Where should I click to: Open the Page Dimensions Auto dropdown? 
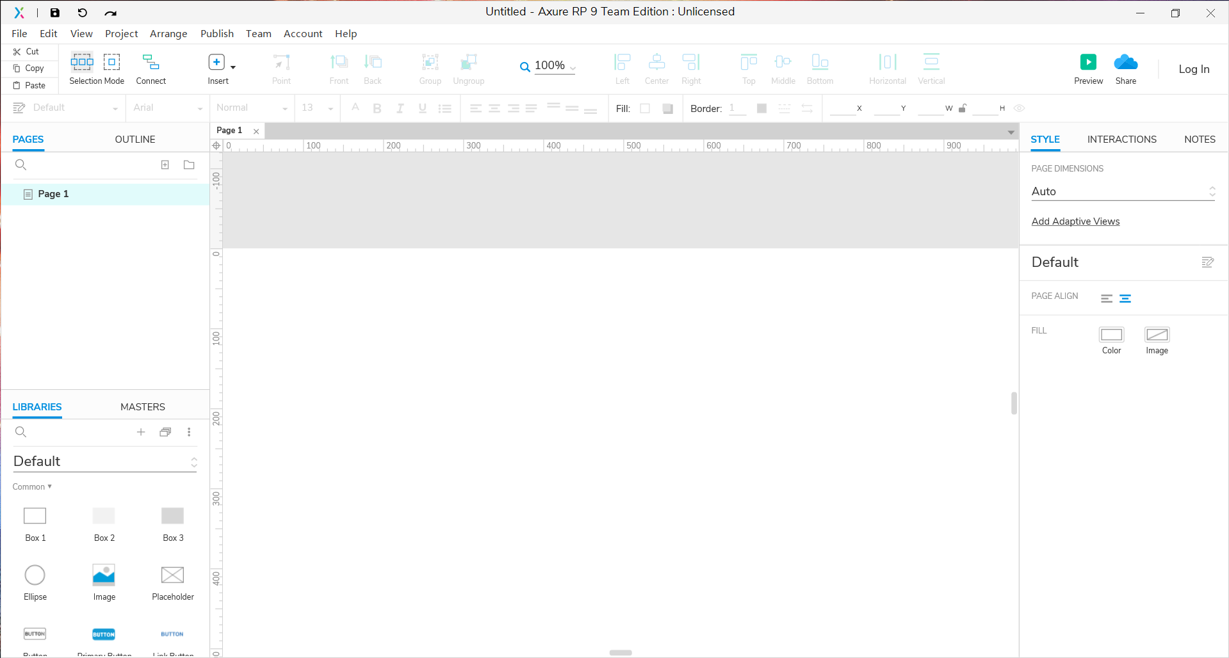[1123, 191]
